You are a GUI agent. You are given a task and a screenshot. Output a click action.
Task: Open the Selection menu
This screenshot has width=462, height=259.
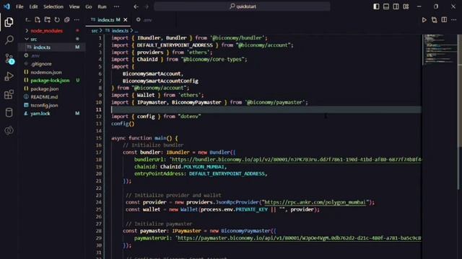53,6
